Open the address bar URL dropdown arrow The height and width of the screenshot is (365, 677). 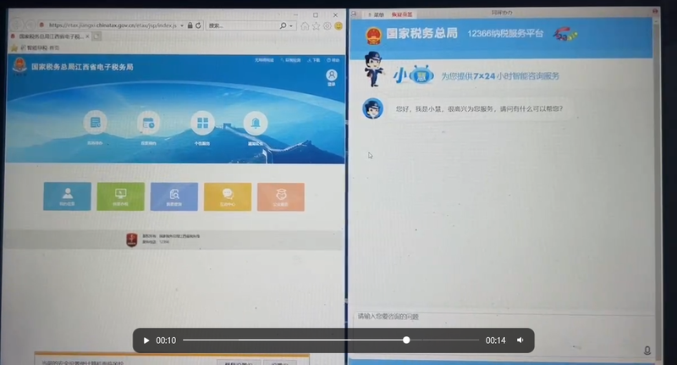182,25
